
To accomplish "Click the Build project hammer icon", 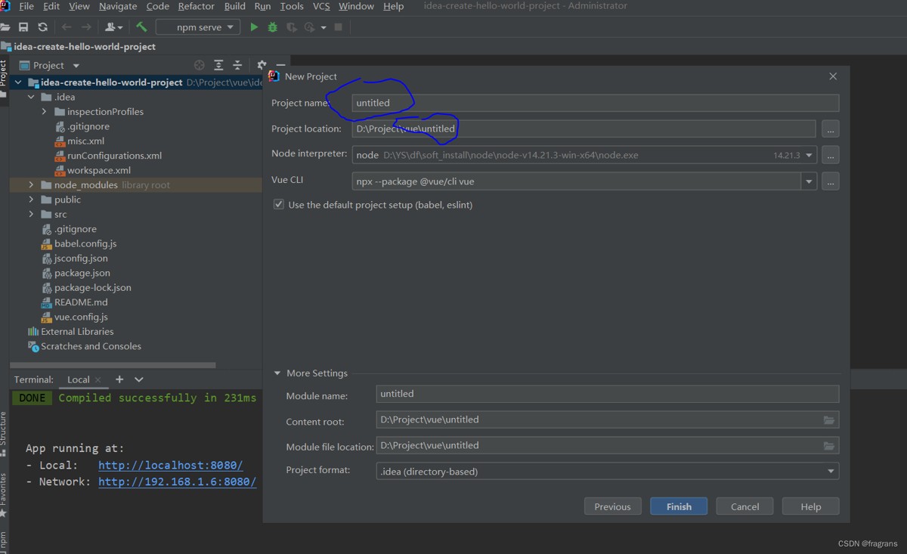I will 141,27.
